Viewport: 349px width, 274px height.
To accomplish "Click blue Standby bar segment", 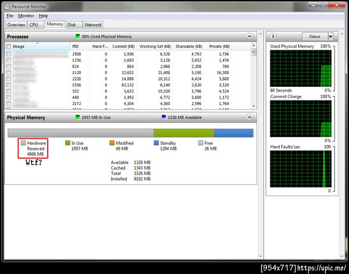I will 233,133.
